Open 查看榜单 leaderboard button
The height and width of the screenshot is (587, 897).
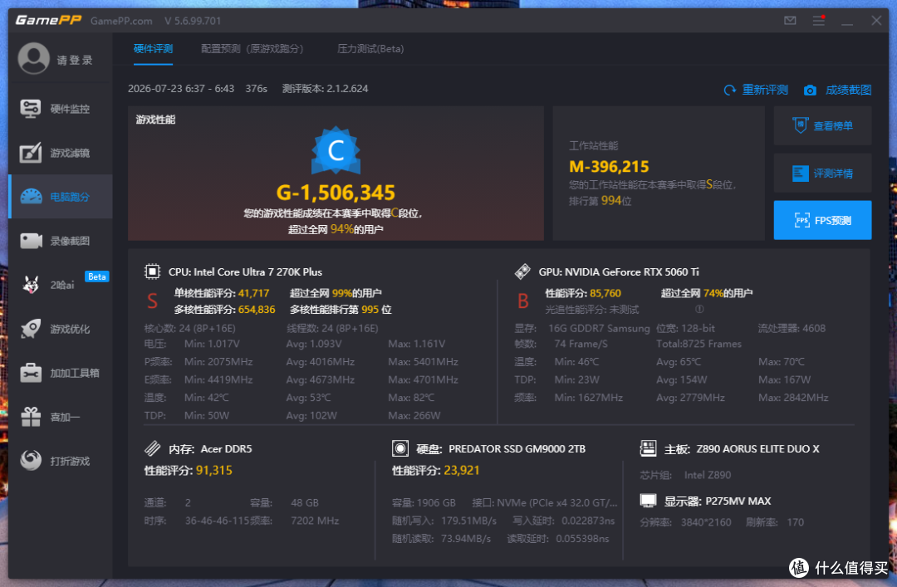tap(822, 126)
